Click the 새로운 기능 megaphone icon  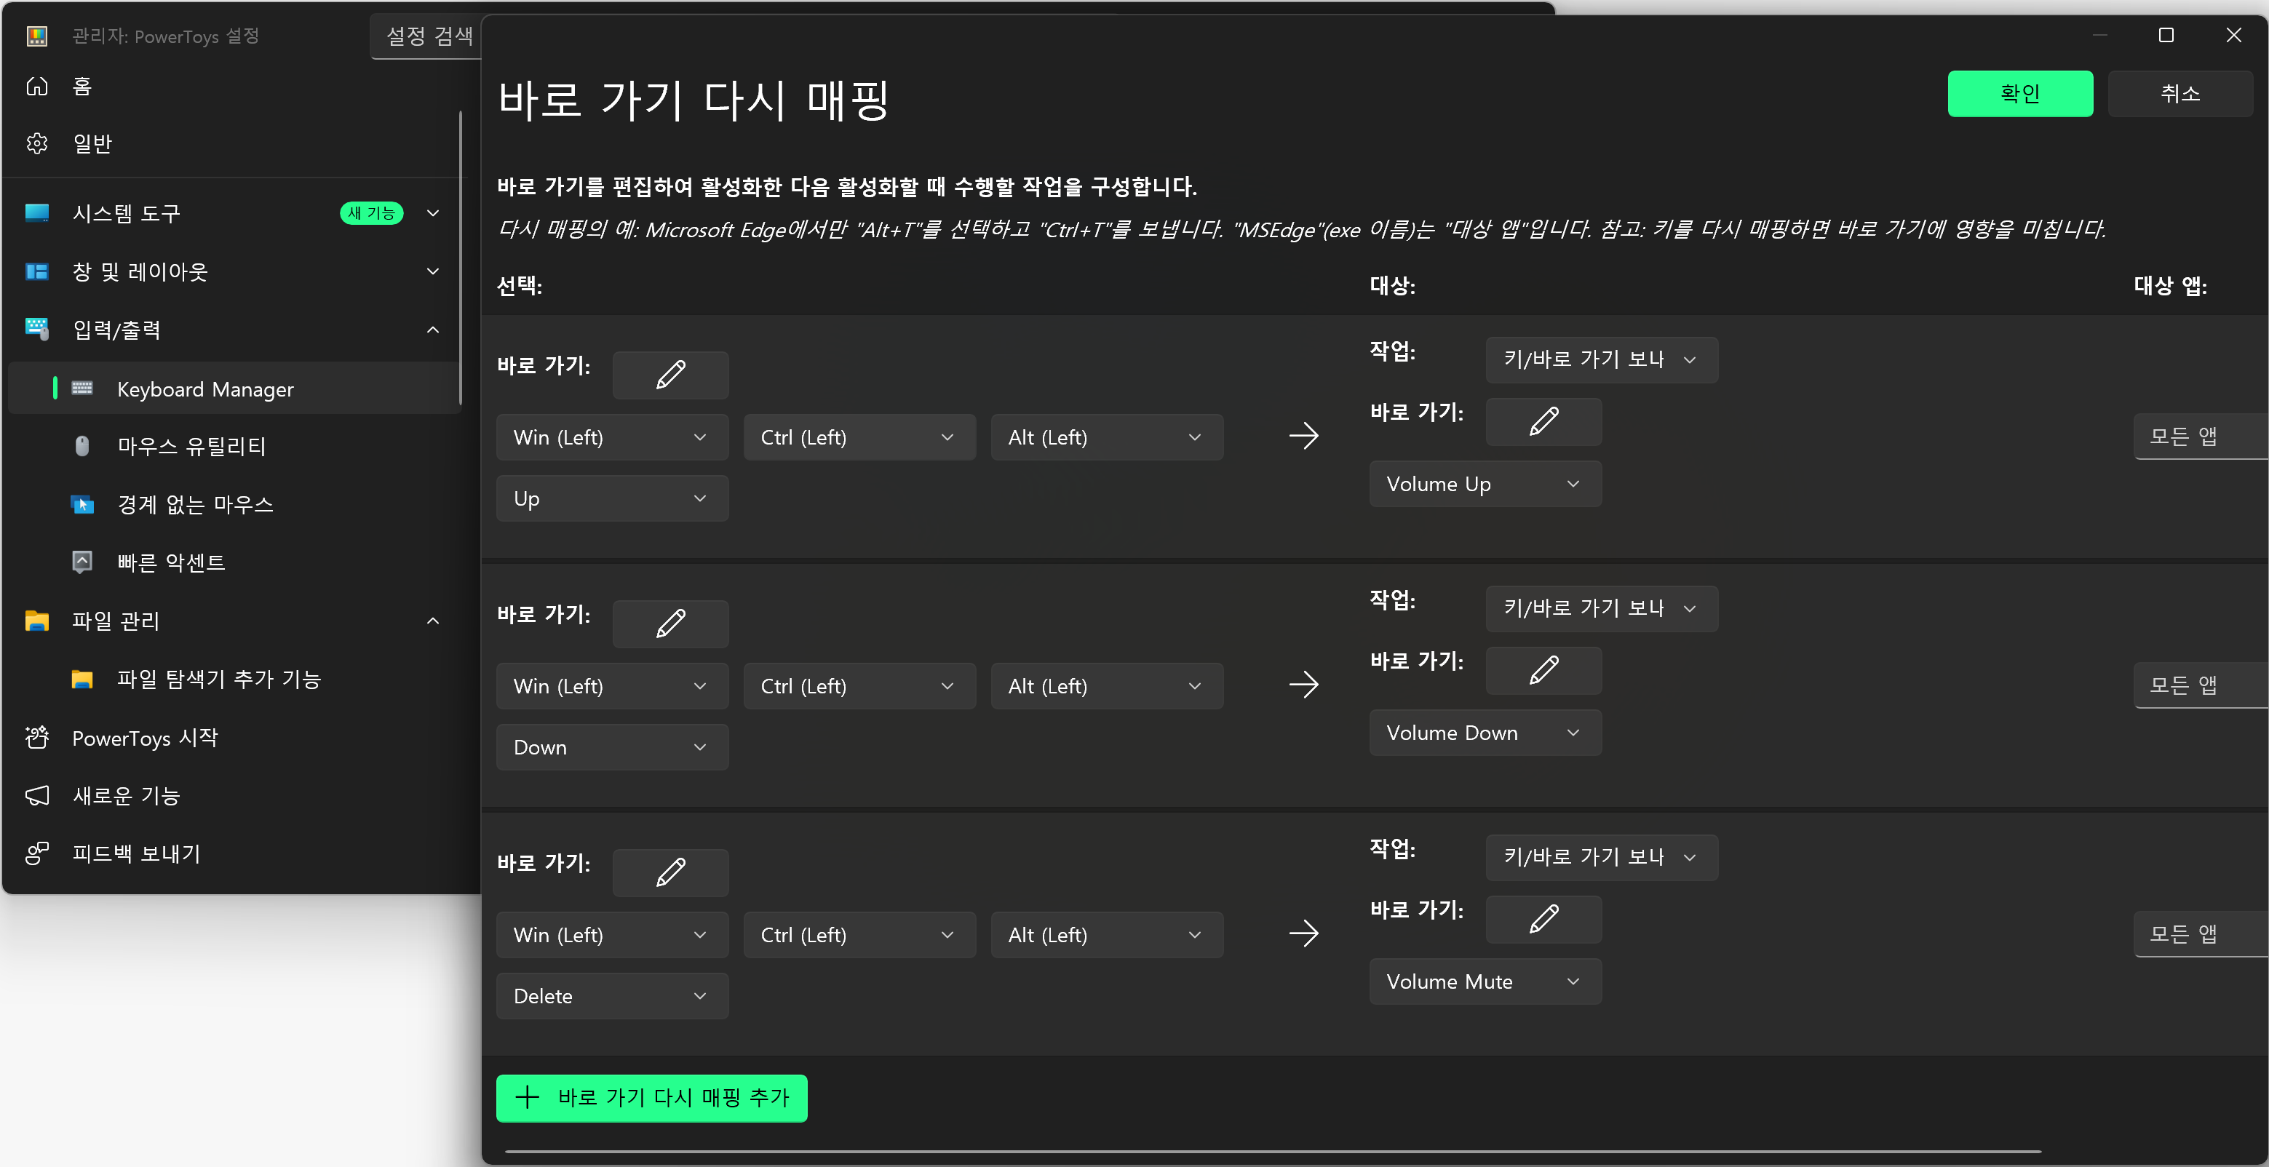[37, 795]
